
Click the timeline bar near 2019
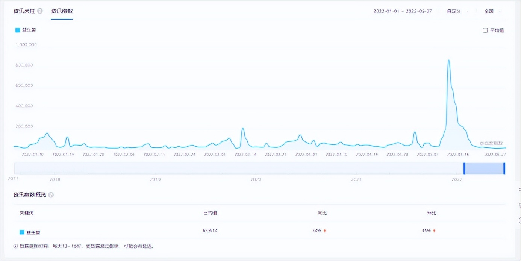pos(155,168)
